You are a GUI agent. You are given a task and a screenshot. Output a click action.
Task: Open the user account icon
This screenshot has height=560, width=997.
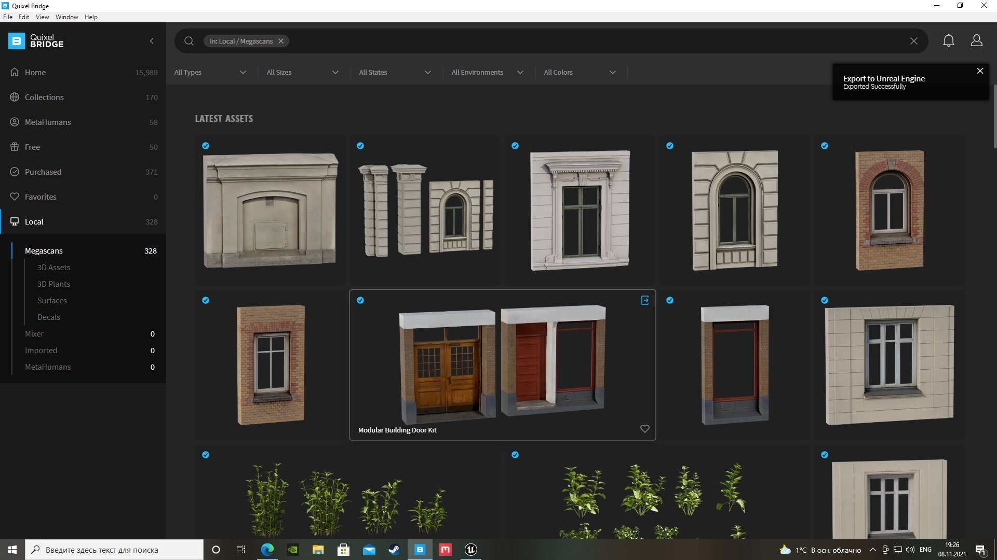[977, 40]
